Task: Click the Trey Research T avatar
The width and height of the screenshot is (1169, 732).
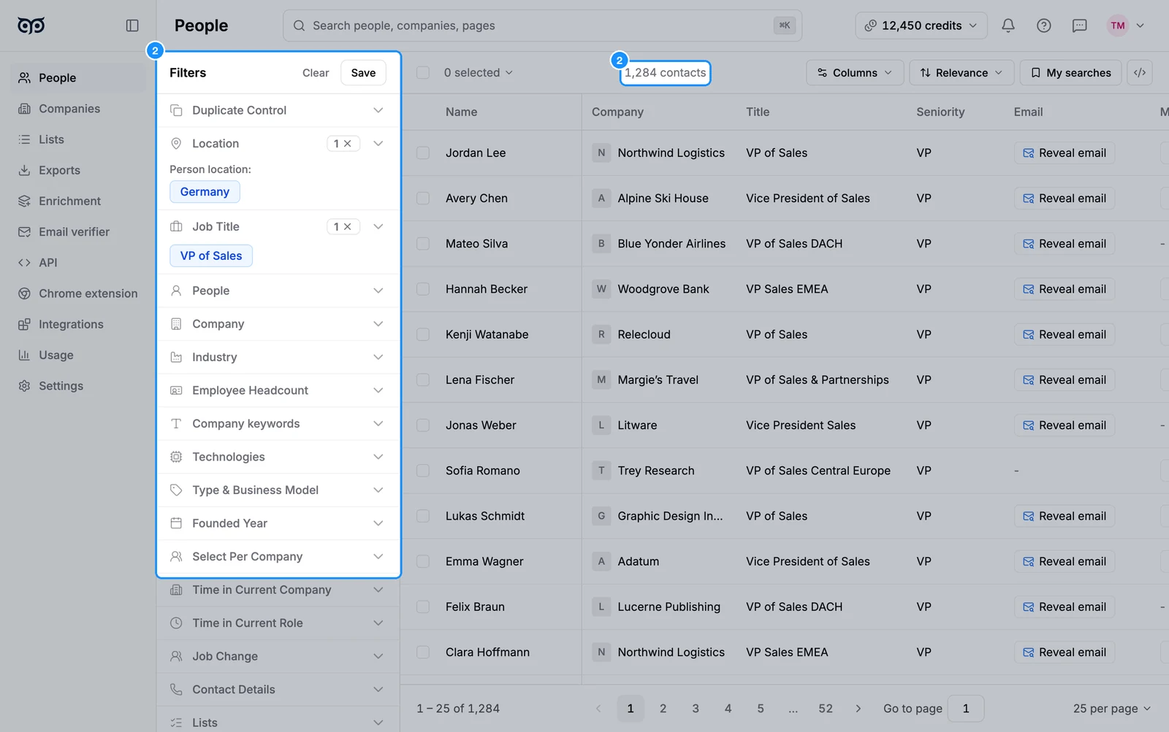Action: coord(601,471)
